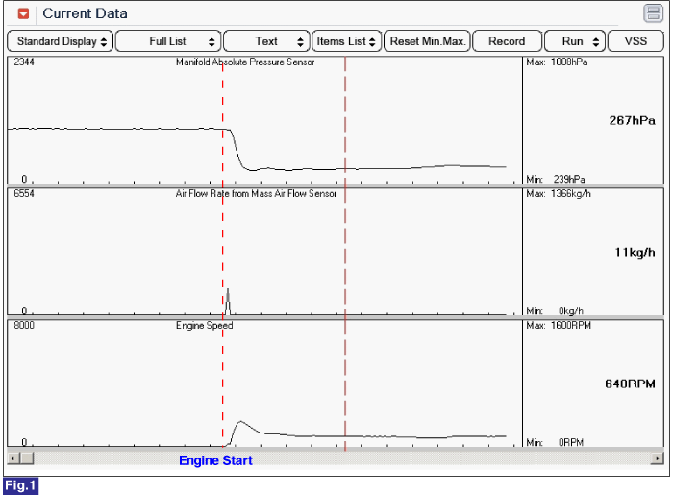Click the 11kg/h current value
Viewport: 673px width, 495px height.
pos(635,252)
